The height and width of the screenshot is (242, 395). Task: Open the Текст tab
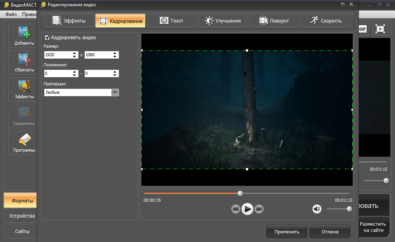tap(171, 21)
